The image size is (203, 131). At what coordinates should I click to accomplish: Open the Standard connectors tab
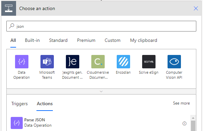58,41
